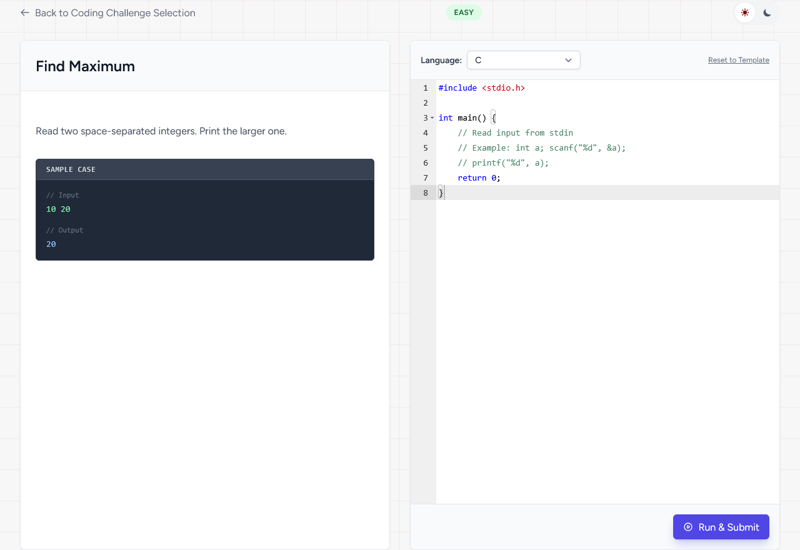Click the EASY difficulty badge
Screen dimensions: 800x550
point(464,12)
